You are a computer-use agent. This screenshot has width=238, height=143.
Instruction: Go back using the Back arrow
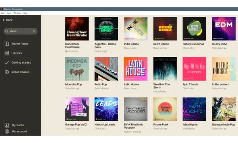(x=4, y=20)
